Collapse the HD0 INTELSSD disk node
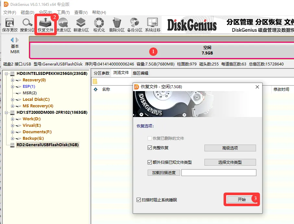This screenshot has height=224, width=294. (x=6, y=74)
